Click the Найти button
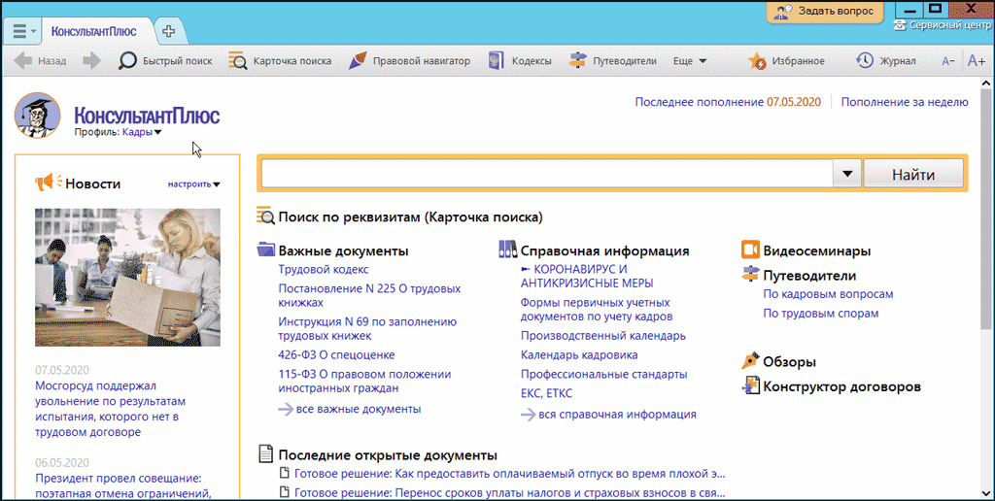This screenshot has width=995, height=501. click(913, 173)
